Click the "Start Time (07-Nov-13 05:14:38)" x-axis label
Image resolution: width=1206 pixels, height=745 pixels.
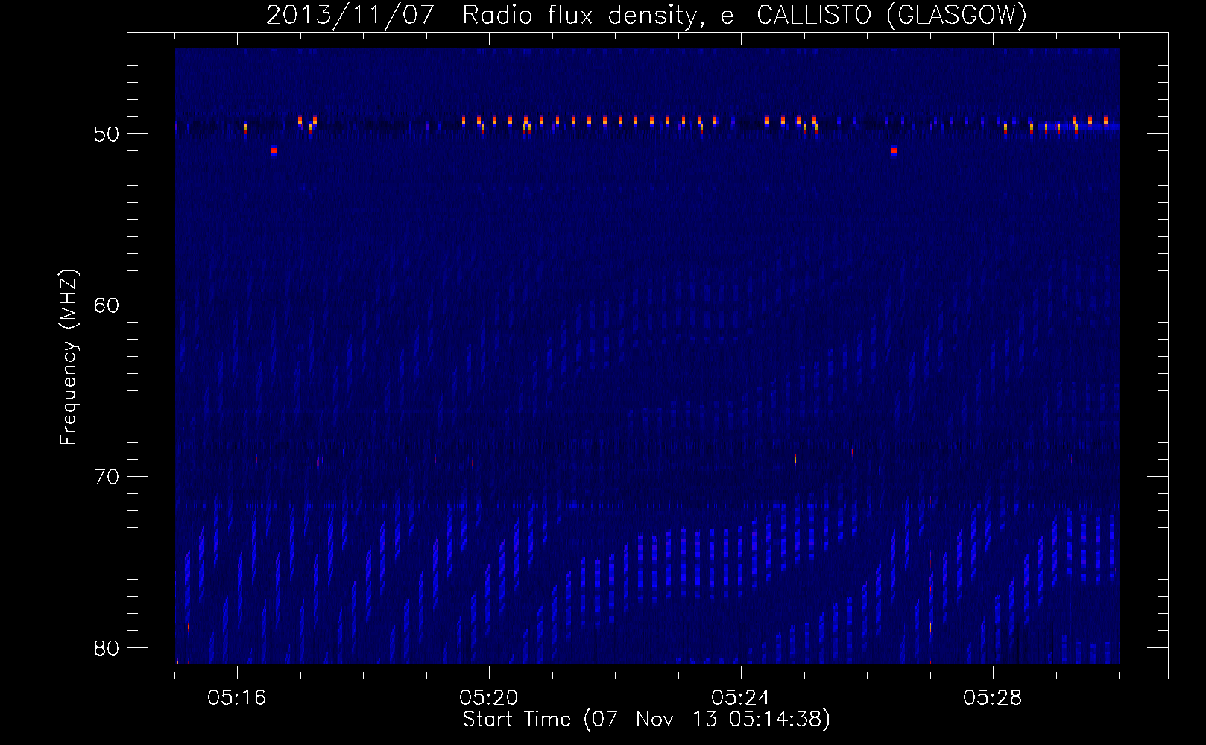tap(646, 720)
